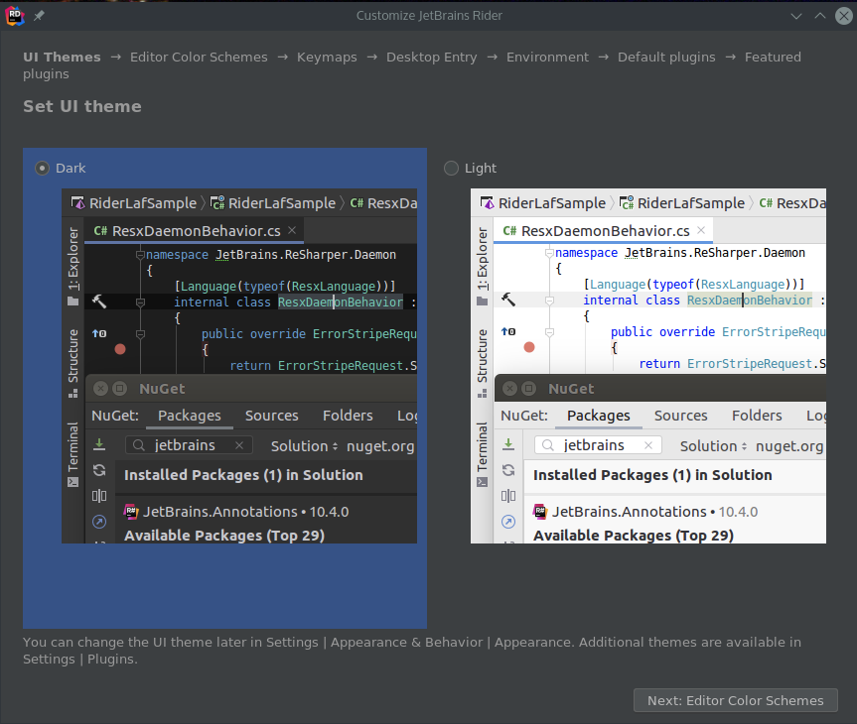Screen dimensions: 857x724
Task: Click the refresh icon in Dark preview NuGet
Action: pos(99,470)
